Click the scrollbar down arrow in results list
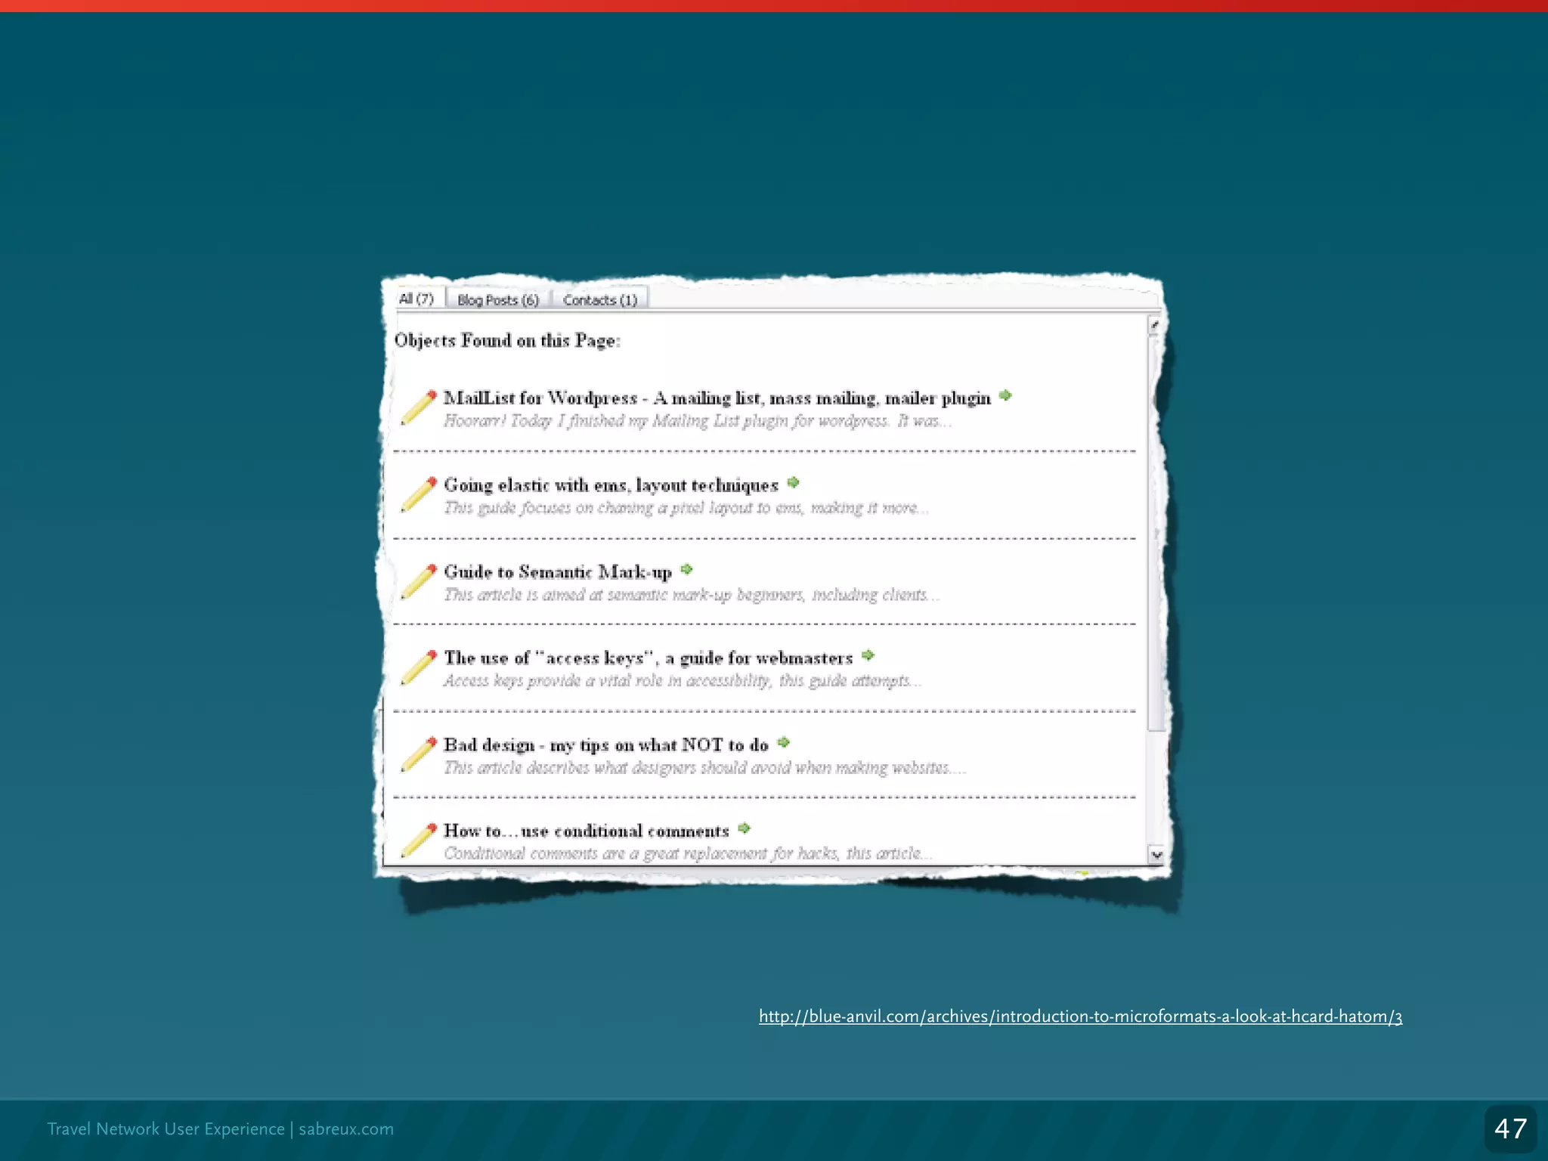Screen dimensions: 1548x1161 coord(1156,855)
